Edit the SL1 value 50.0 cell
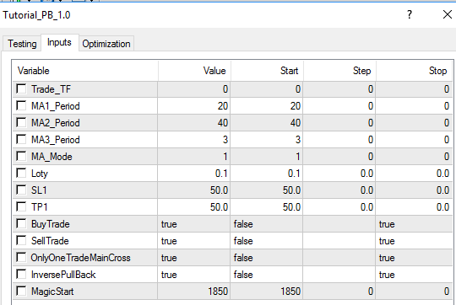This screenshot has width=456, height=305. pos(194,190)
